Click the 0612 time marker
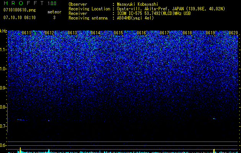 (49, 33)
